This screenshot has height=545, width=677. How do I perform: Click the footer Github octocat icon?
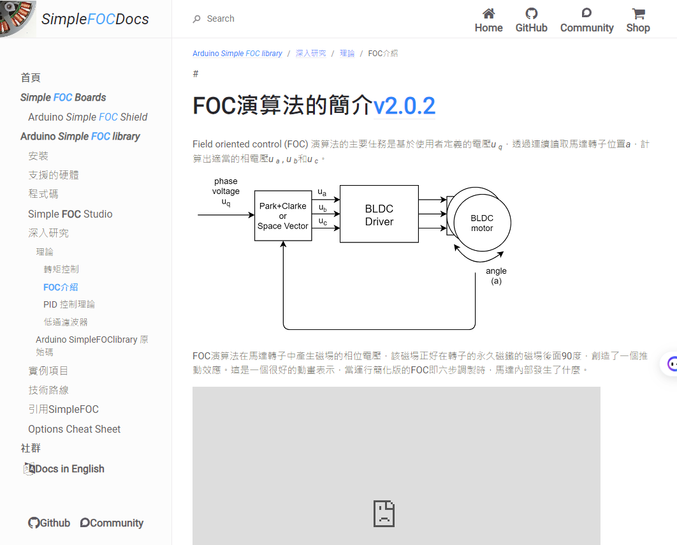click(34, 523)
